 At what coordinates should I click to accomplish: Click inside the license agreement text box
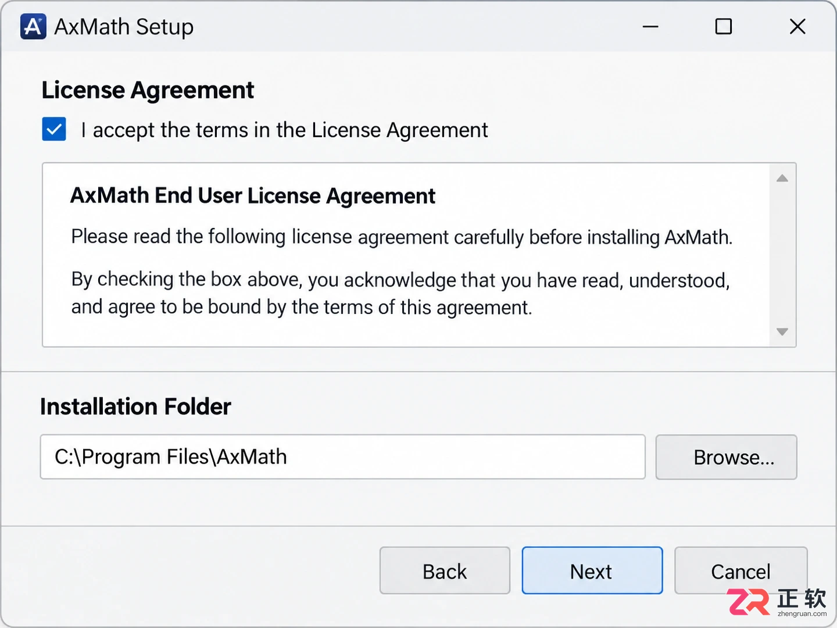coord(406,255)
